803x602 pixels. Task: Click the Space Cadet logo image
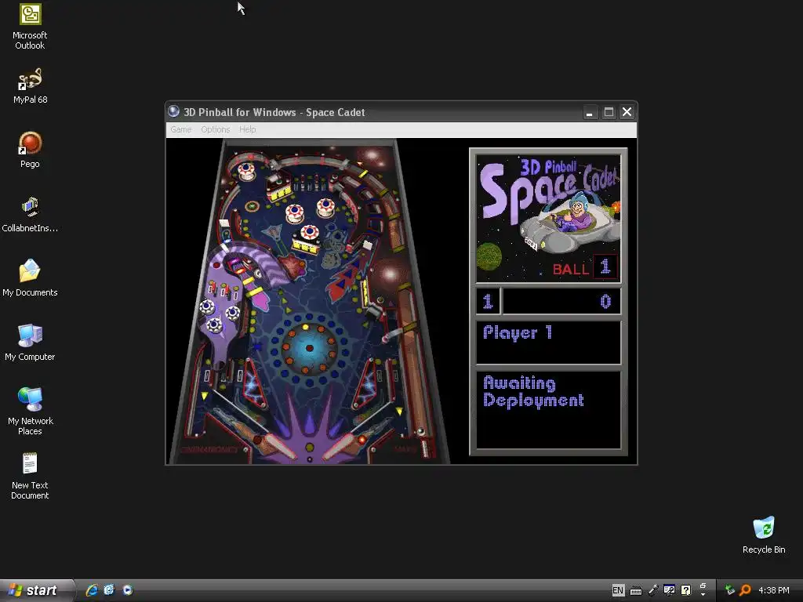coord(548,219)
